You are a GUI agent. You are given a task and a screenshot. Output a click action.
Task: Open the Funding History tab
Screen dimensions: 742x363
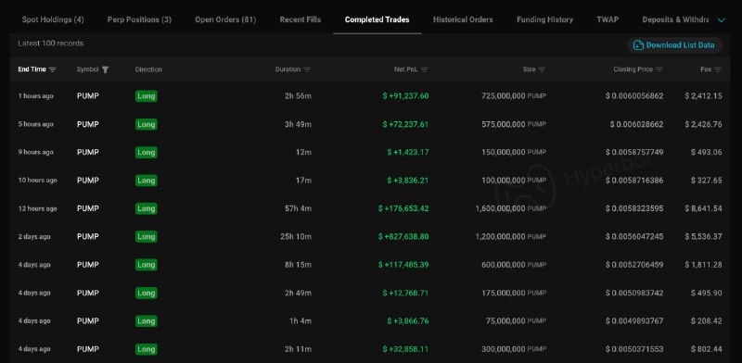coord(544,19)
